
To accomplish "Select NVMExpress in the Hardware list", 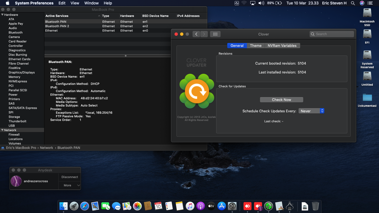I will coord(18,81).
